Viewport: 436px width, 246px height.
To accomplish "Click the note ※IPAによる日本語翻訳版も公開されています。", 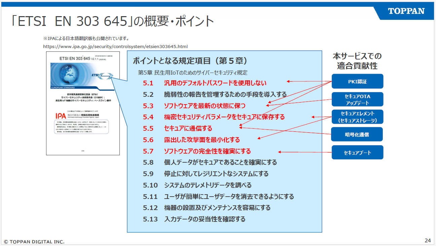I will click(87, 38).
